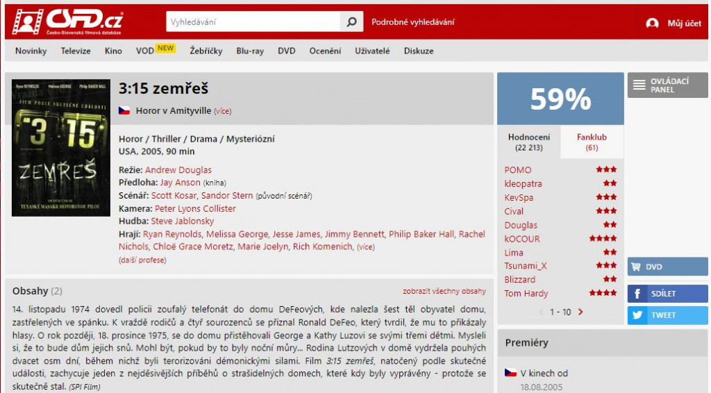This screenshot has width=711, height=393.
Task: Expand the cast list (více) link
Action: tap(366, 247)
